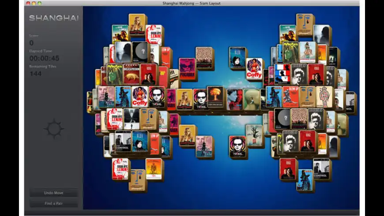
Task: Choose the Coffy tile next to the Bleu tile
Action: (254, 68)
